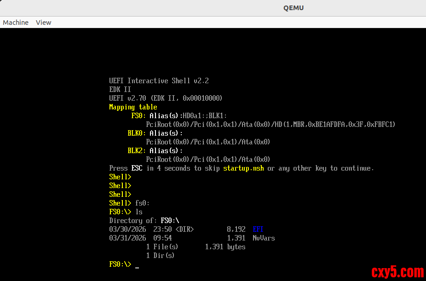Click the BLK2: mapping label
Image resolution: width=426 pixels, height=281 pixels.
click(x=137, y=151)
